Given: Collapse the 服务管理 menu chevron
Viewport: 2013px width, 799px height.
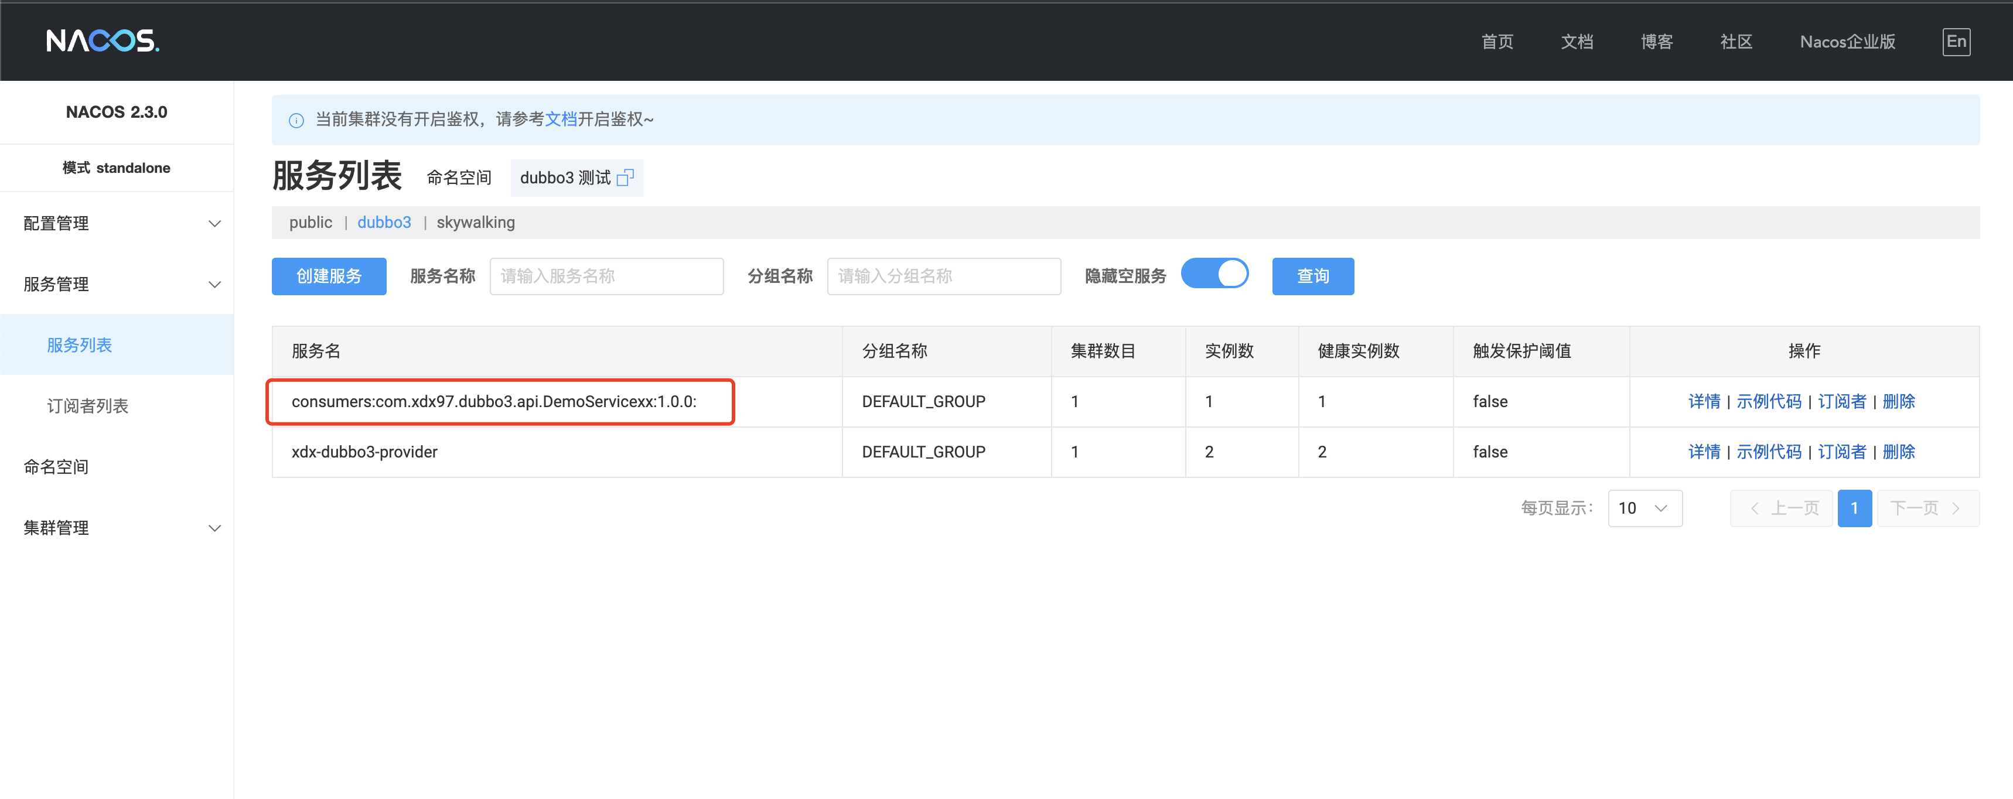Looking at the screenshot, I should 214,284.
